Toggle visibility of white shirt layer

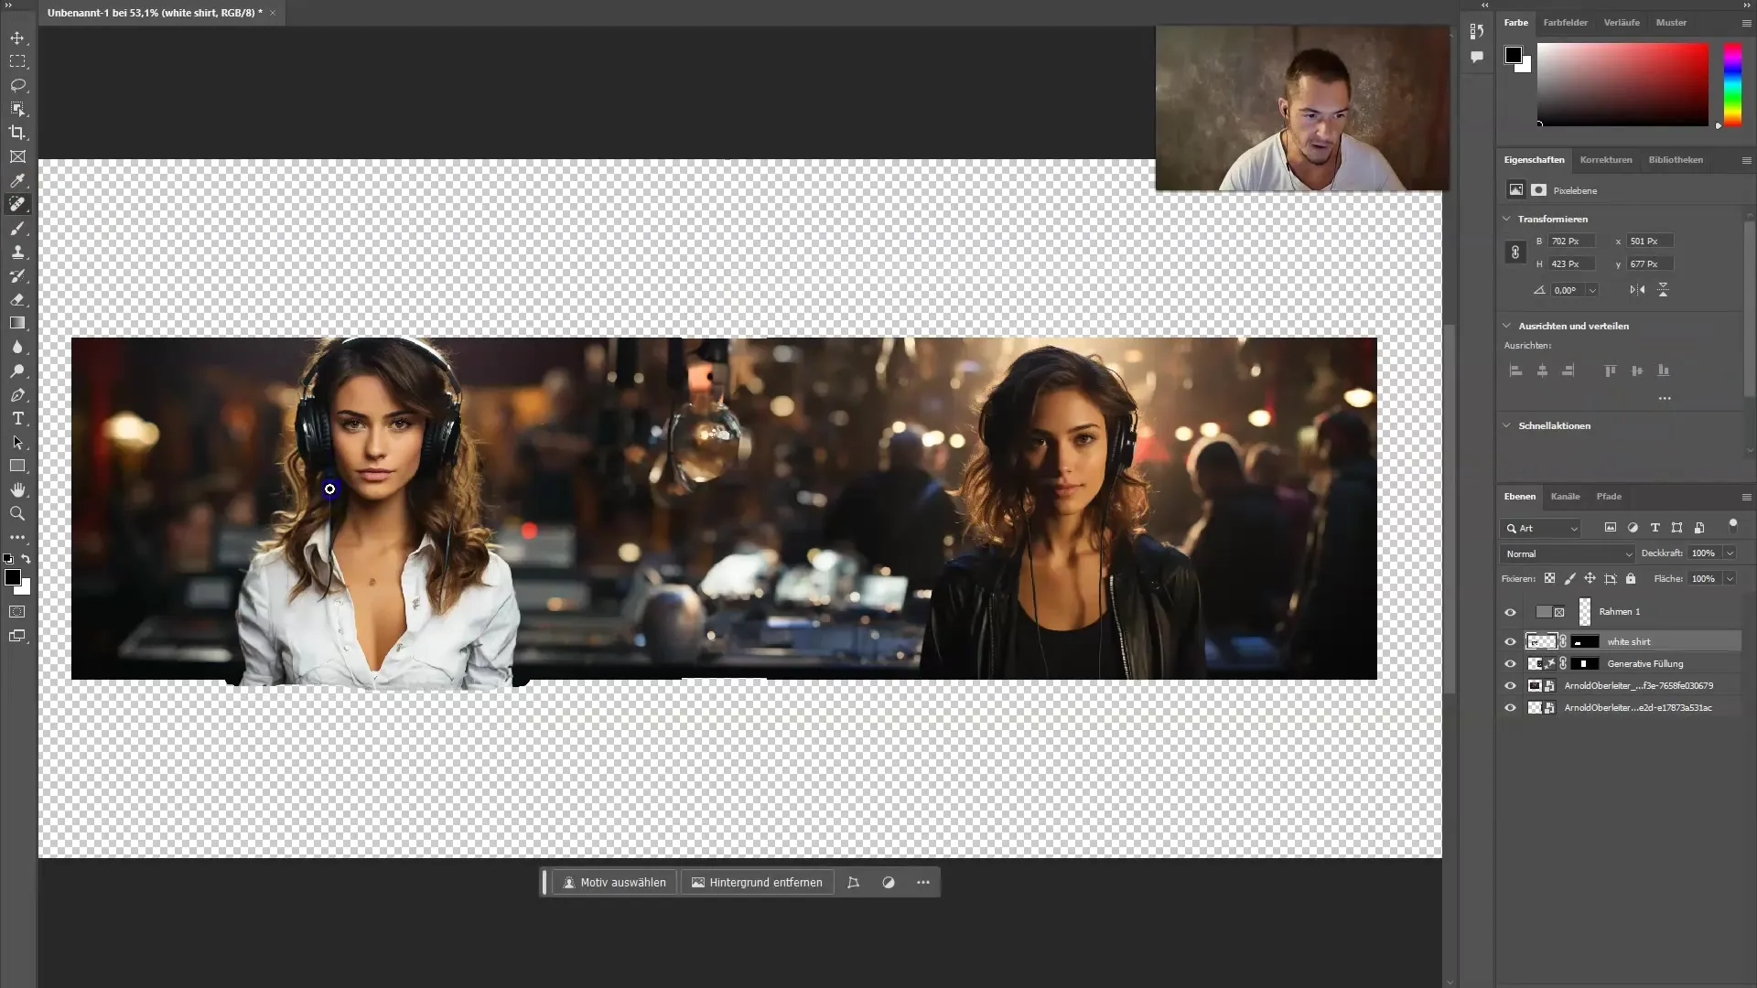pos(1508,640)
